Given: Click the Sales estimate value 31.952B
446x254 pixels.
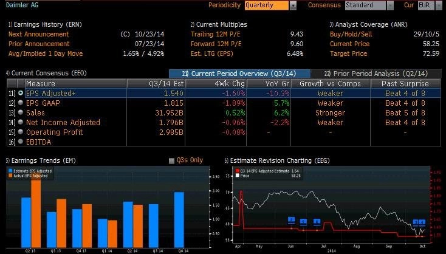Looking at the screenshot, I should [169, 112].
